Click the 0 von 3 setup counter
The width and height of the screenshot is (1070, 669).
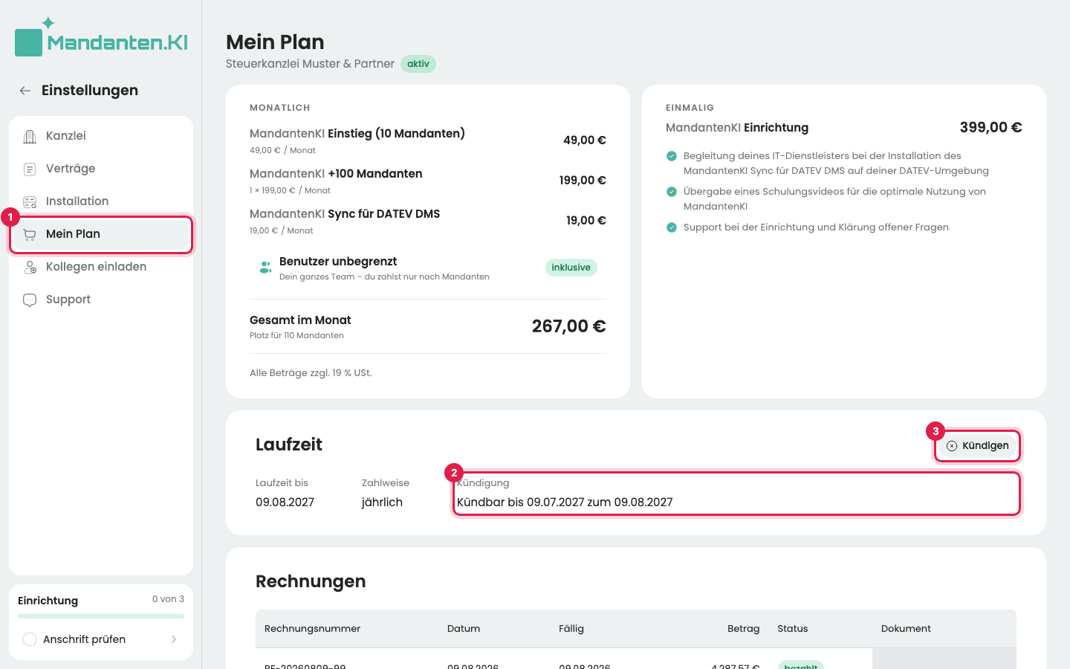tap(168, 599)
